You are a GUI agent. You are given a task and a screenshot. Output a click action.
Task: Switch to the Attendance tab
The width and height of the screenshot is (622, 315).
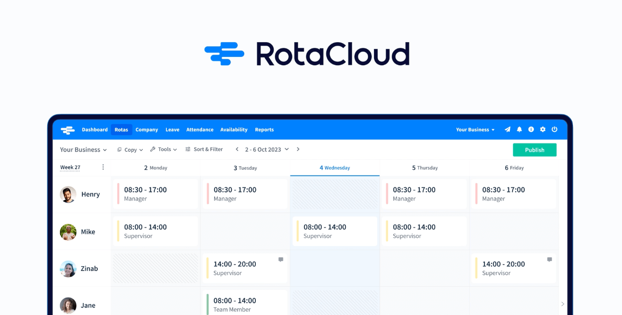(200, 130)
